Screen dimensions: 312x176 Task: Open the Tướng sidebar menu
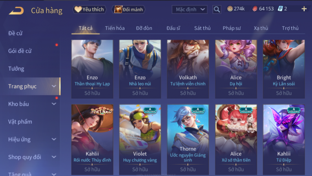(x=16, y=68)
